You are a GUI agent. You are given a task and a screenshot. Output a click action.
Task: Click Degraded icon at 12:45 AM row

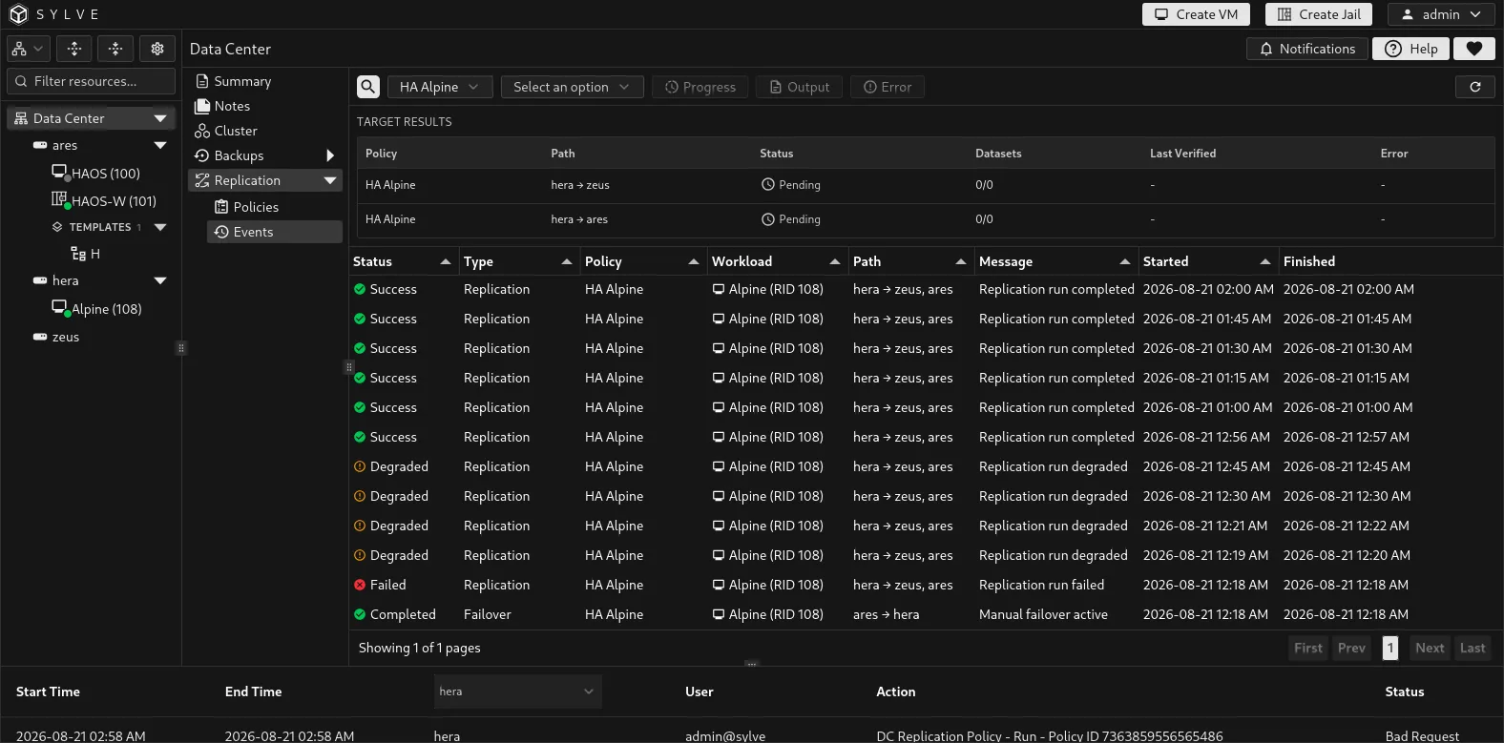[360, 466]
